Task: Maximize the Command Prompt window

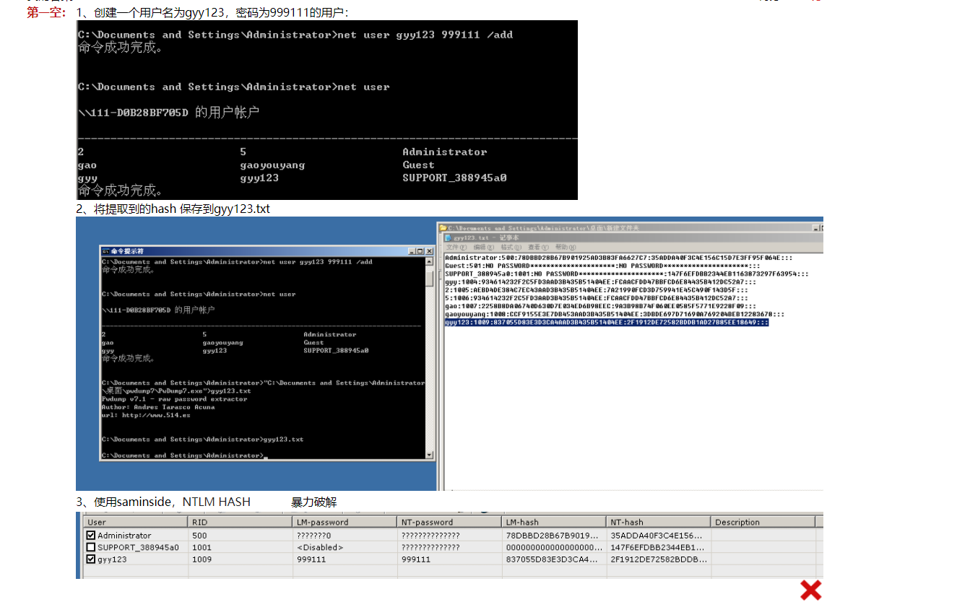Action: click(x=420, y=251)
